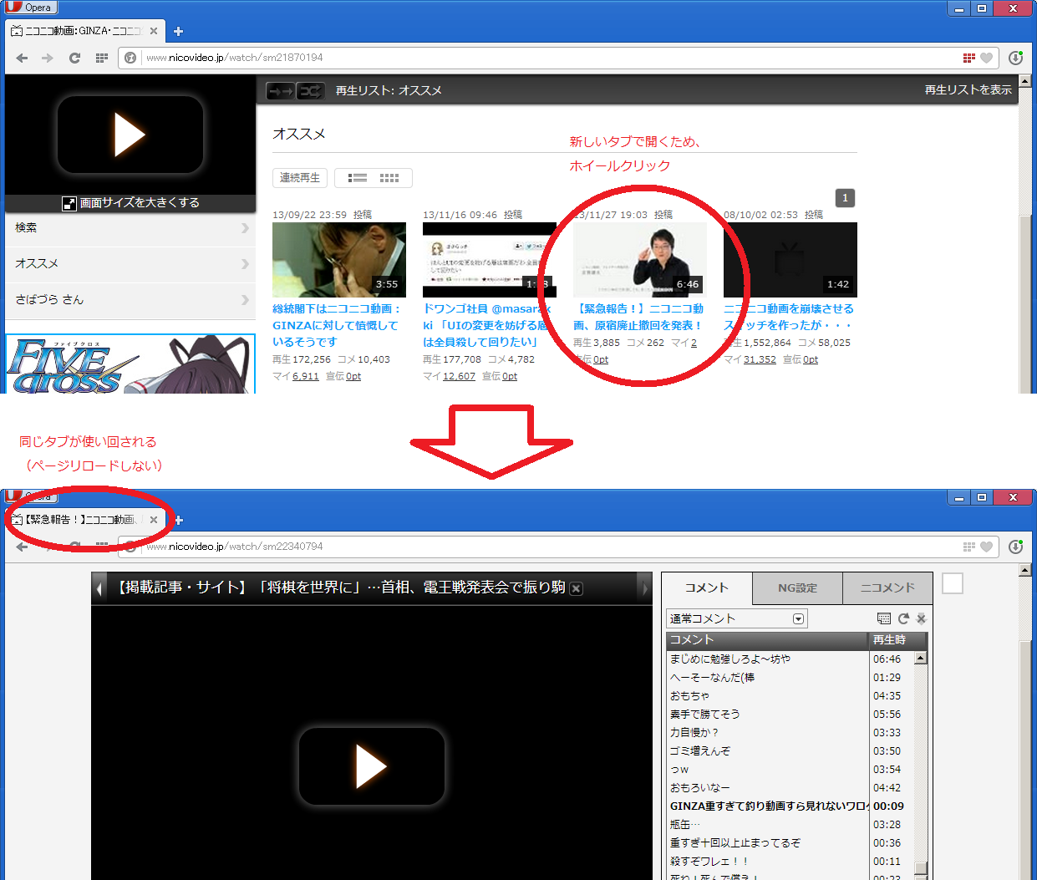Toggle continuous playback arrows icon in playlist bar
1037x880 pixels.
281,90
